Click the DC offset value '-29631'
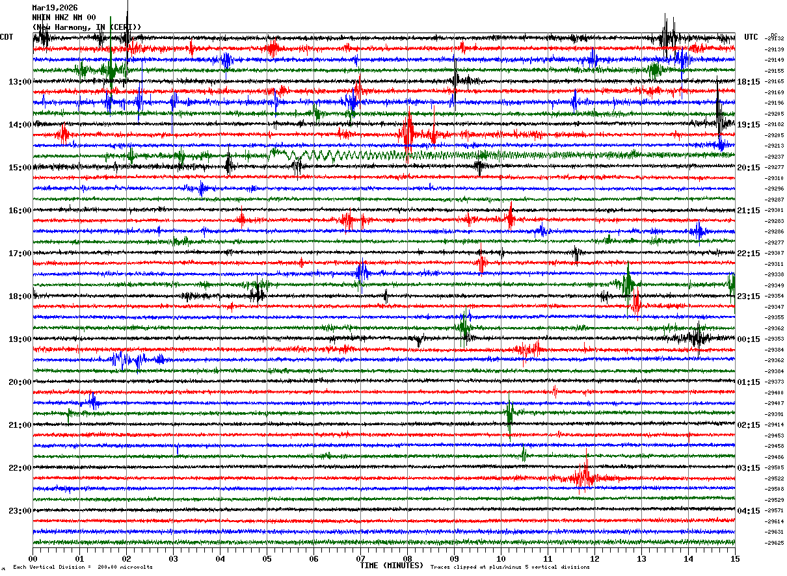The height and width of the screenshot is (576, 787). pos(775,532)
